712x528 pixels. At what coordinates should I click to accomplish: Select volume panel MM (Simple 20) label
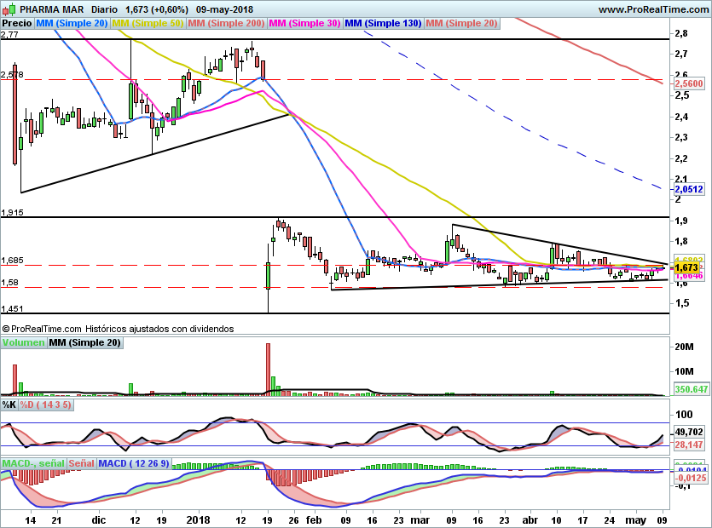[x=85, y=342]
